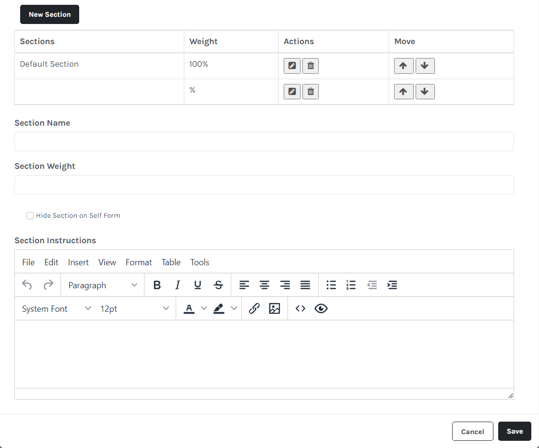Align text left
The image size is (539, 448).
(244, 285)
